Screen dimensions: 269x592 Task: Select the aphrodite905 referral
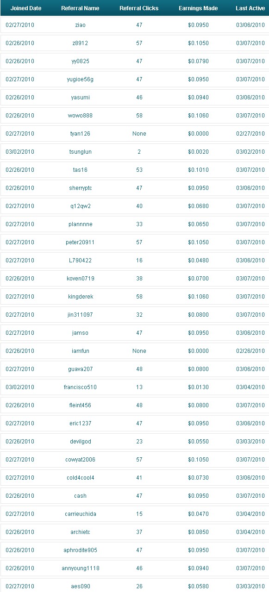80,550
